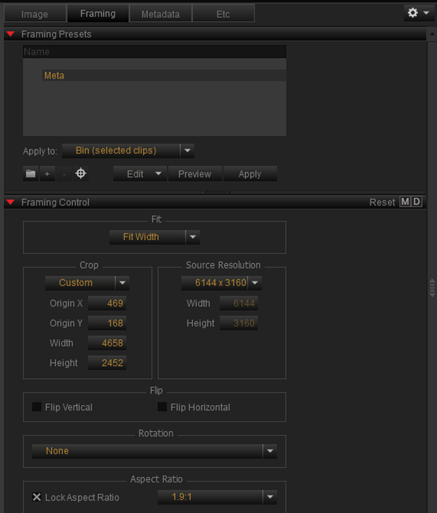Click the crosshair target icon
Image resolution: width=437 pixels, height=513 pixels.
point(80,173)
